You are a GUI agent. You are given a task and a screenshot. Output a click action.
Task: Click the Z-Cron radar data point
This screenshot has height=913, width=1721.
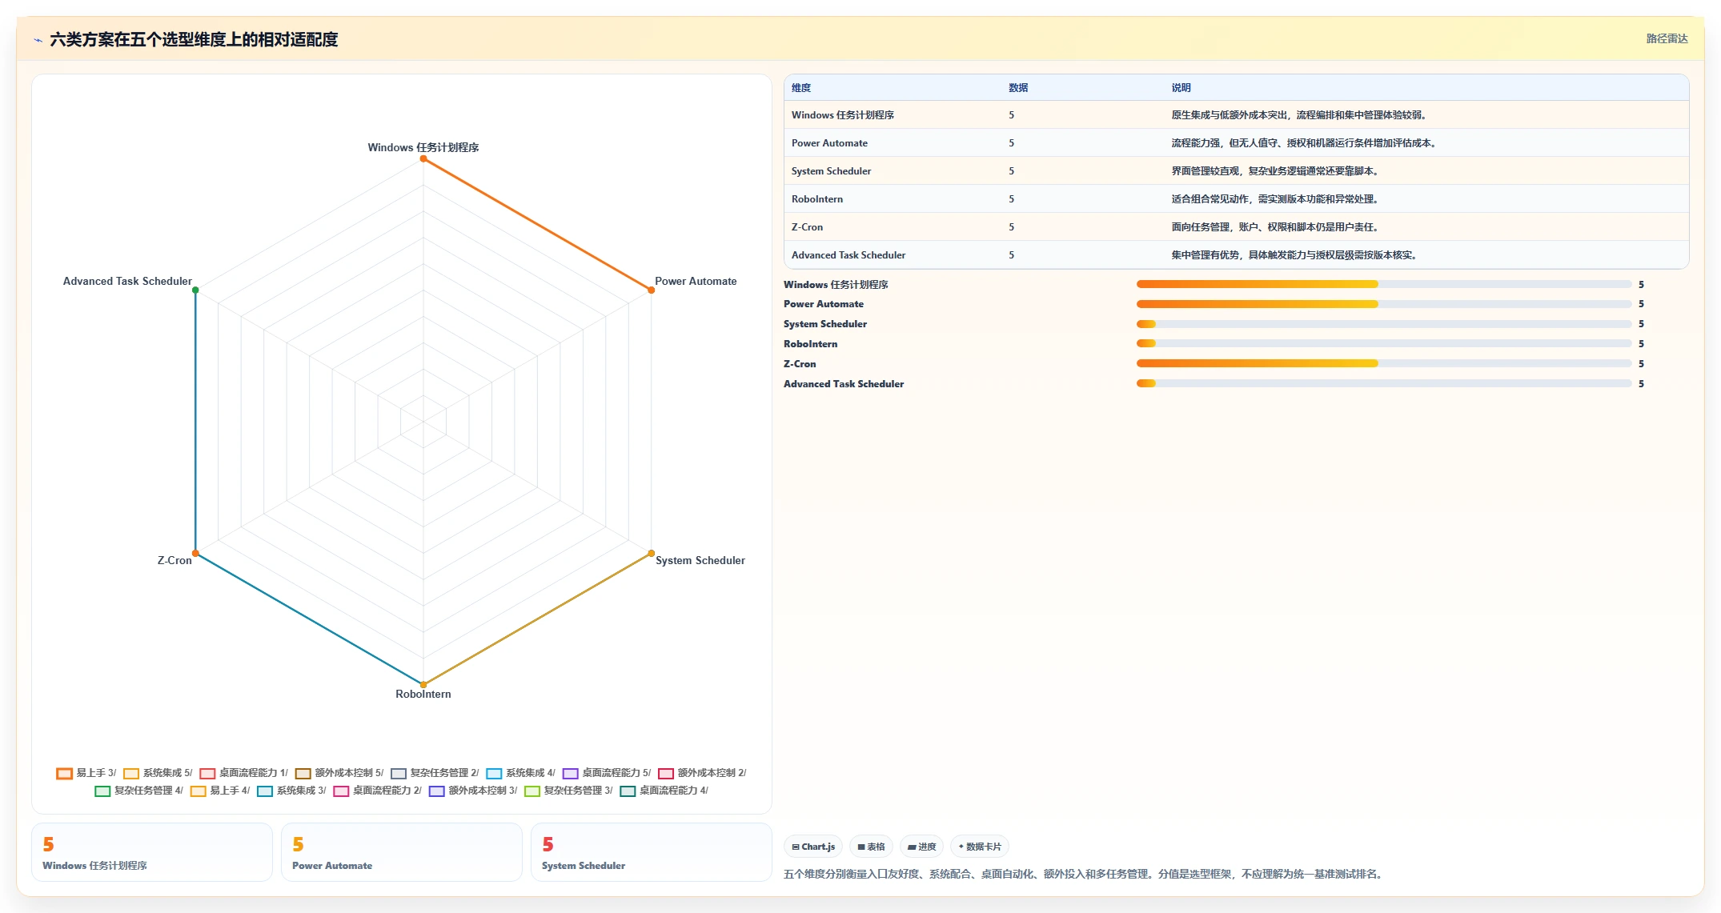click(195, 553)
